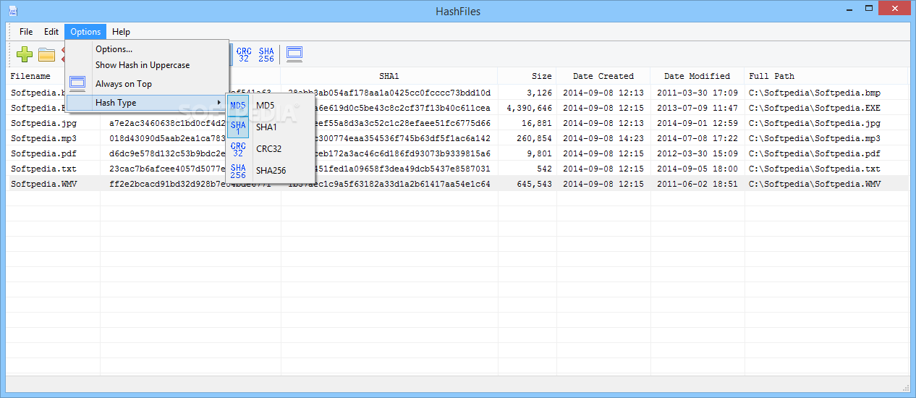
Task: Open the Edit menu
Action: [x=51, y=32]
